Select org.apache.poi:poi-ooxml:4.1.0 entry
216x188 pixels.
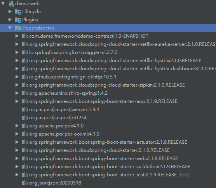click(64, 134)
